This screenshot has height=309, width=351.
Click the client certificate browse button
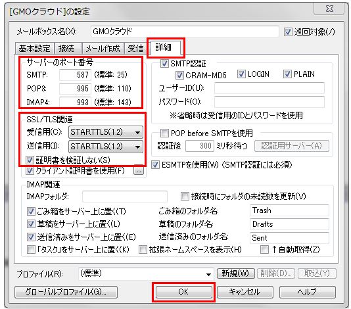(139, 171)
